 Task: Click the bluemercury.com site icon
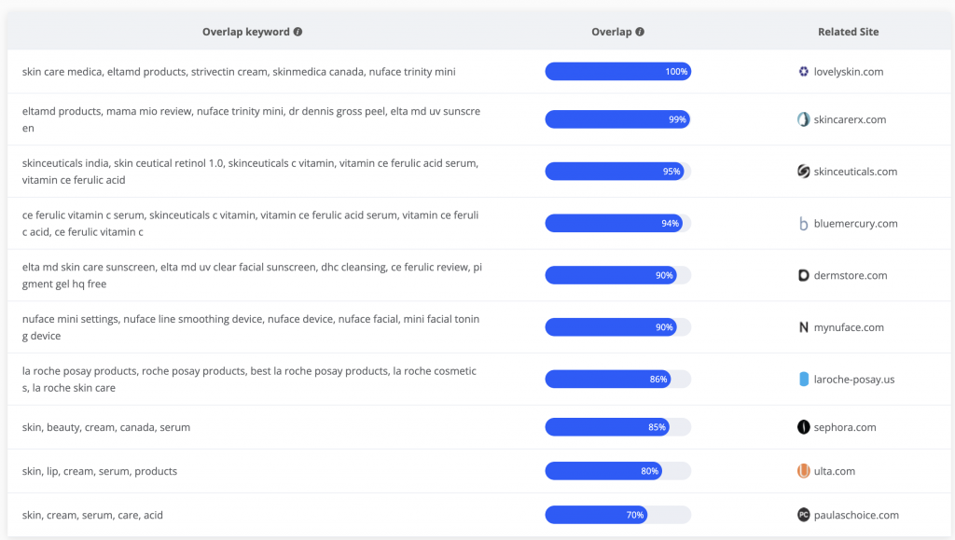click(803, 224)
